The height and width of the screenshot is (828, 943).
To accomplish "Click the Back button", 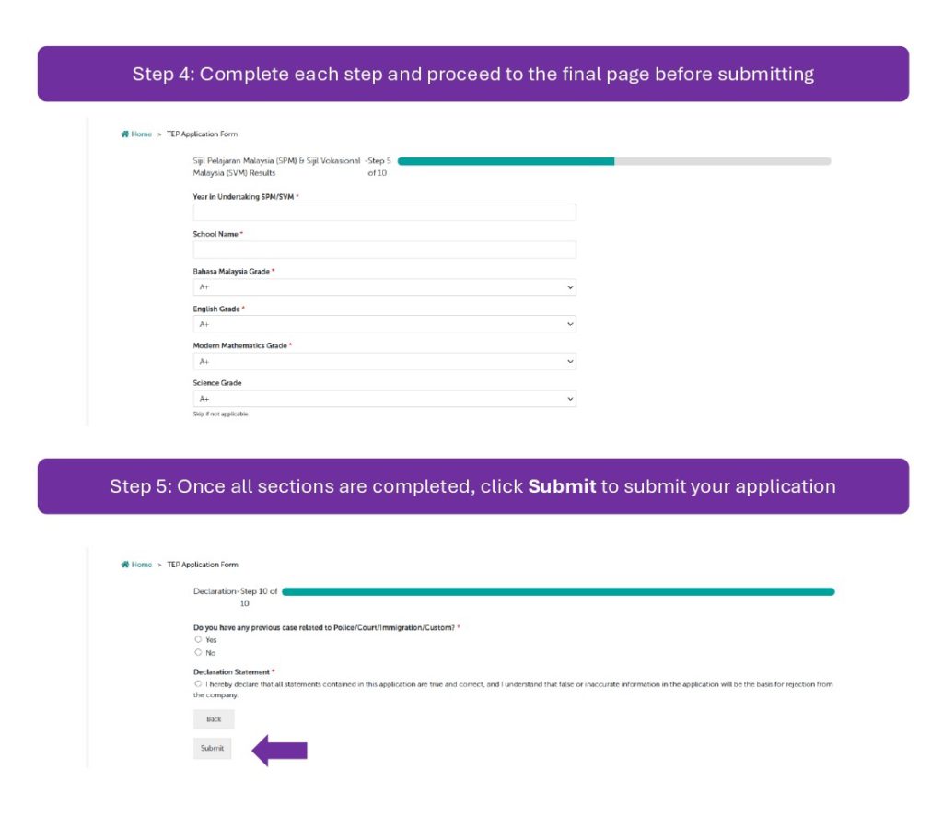I will pyautogui.click(x=214, y=719).
